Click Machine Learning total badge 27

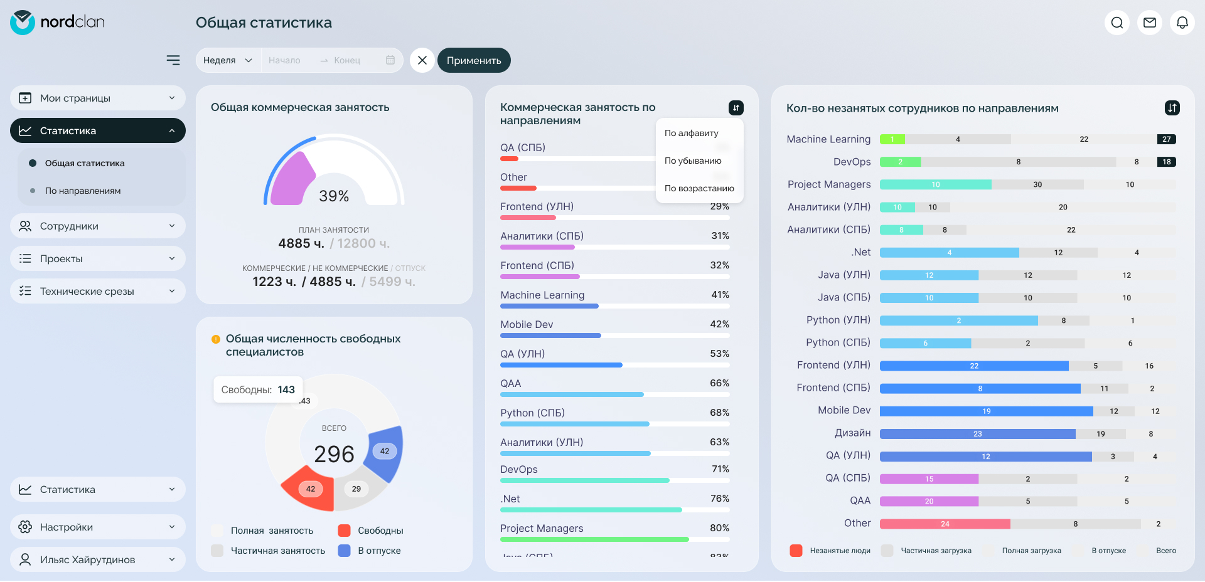pos(1167,139)
